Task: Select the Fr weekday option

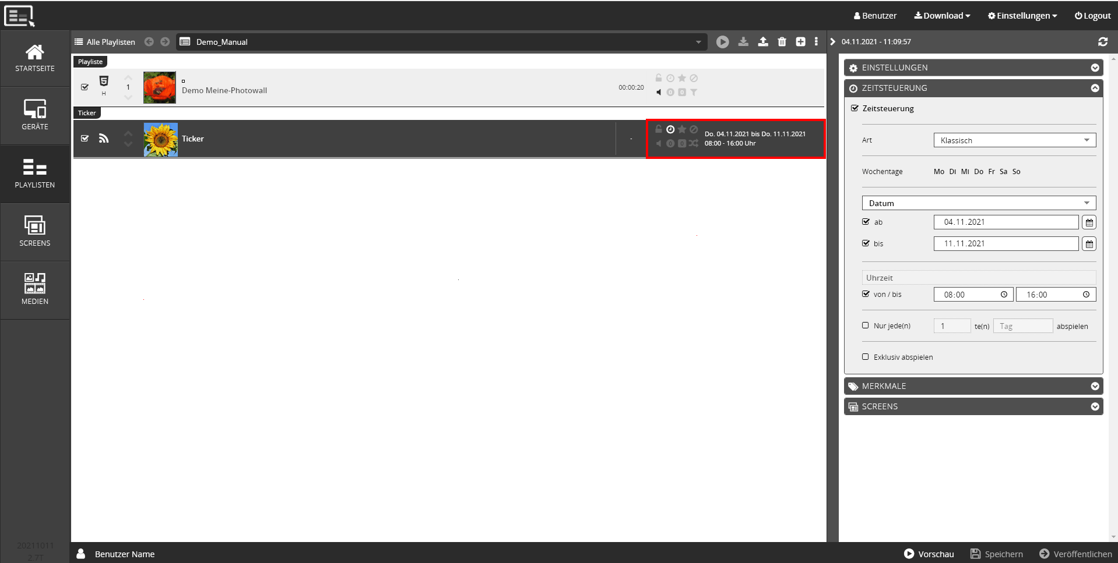Action: 992,172
